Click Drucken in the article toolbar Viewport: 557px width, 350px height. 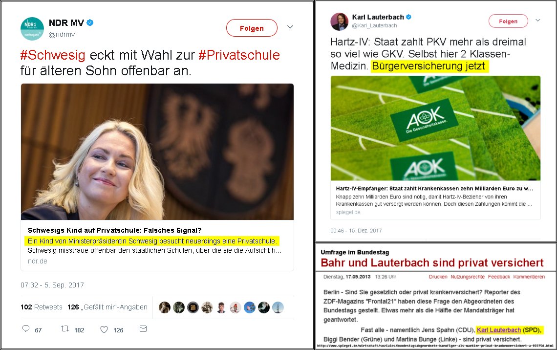point(438,277)
